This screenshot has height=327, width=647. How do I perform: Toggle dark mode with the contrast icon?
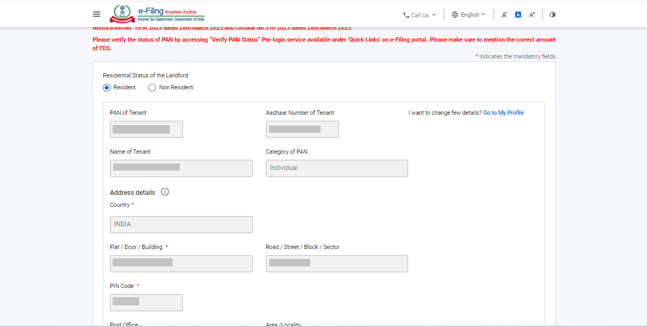552,15
